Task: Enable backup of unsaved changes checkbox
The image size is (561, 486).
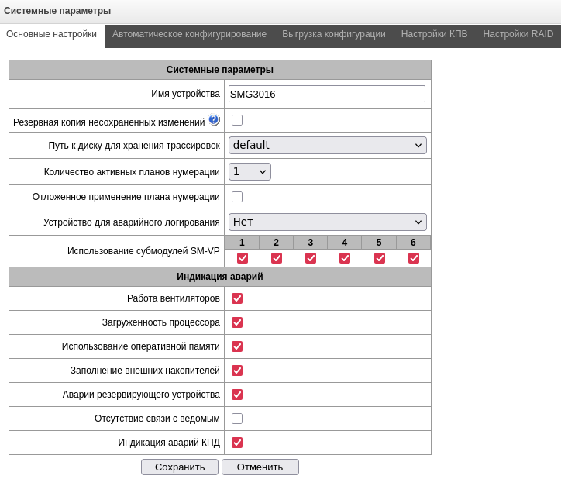Action: pos(237,120)
